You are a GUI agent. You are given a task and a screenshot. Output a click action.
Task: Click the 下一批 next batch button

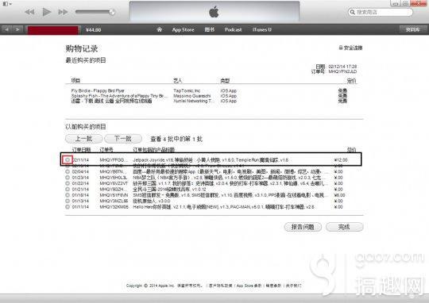click(123, 139)
